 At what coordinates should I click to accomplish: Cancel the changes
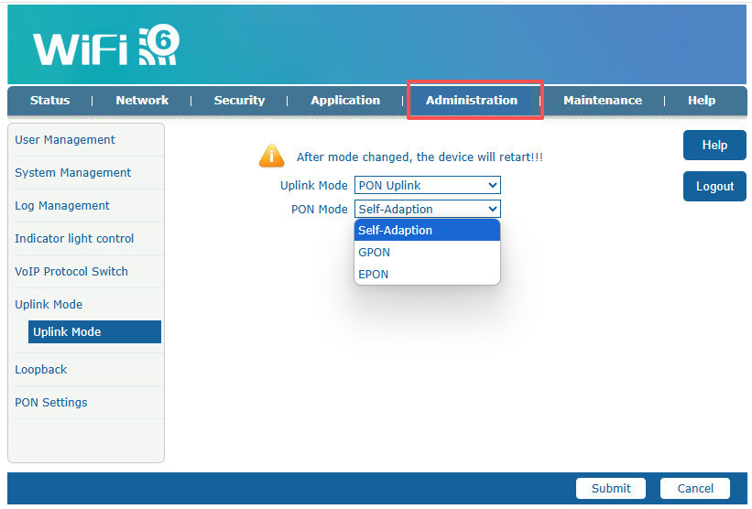point(695,488)
